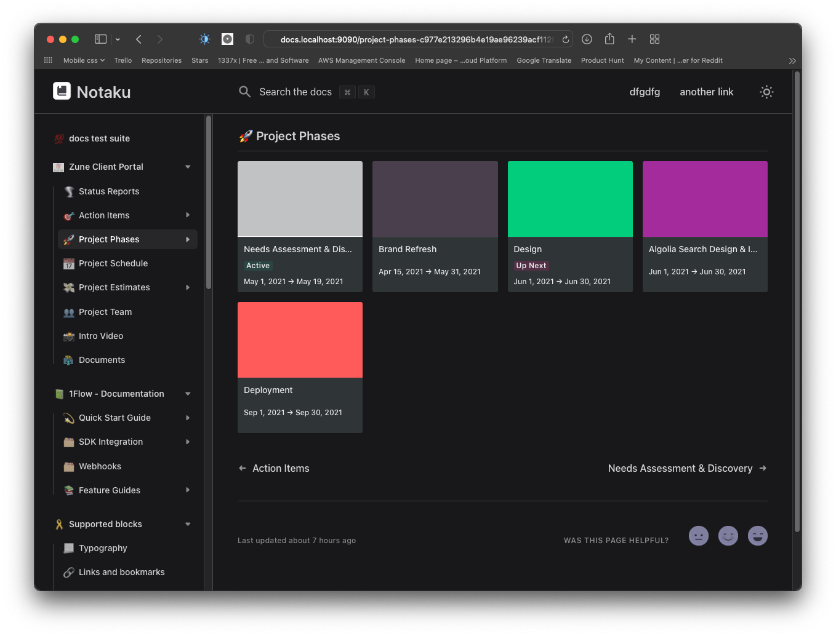Open docs test suite in sidebar
This screenshot has width=836, height=636.
[99, 138]
